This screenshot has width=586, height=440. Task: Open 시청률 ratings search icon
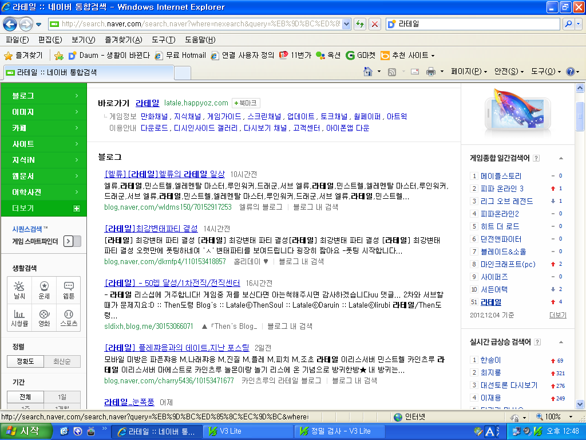(x=19, y=317)
